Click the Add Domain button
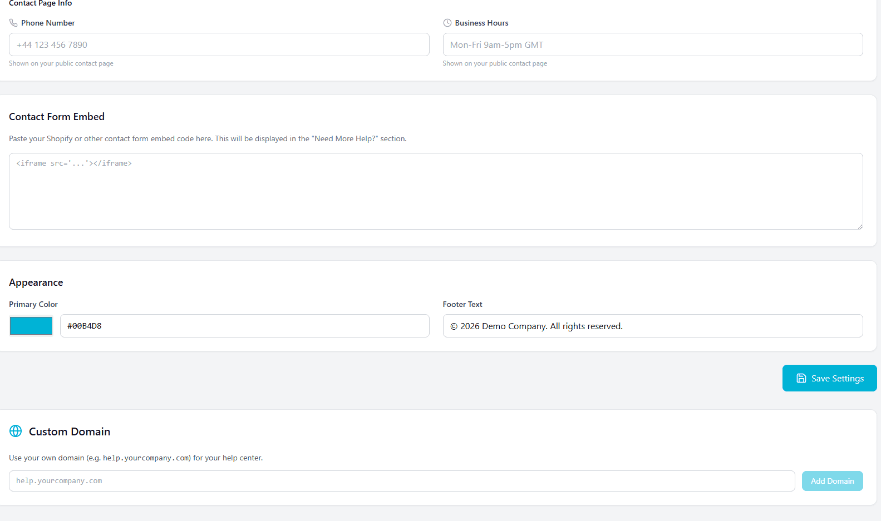This screenshot has width=881, height=521. point(832,481)
